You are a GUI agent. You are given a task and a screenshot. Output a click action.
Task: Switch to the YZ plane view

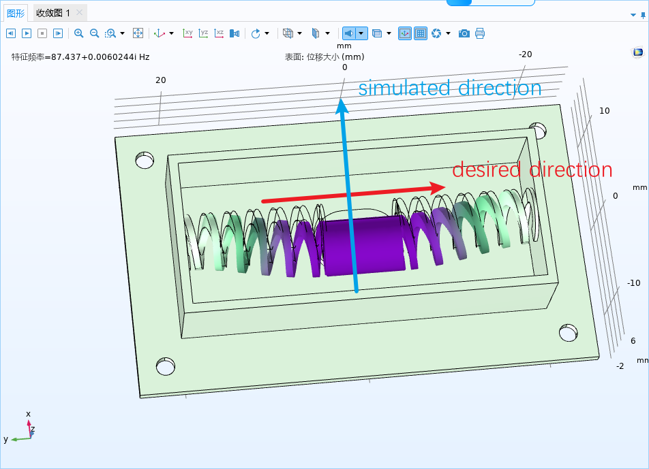[x=203, y=33]
